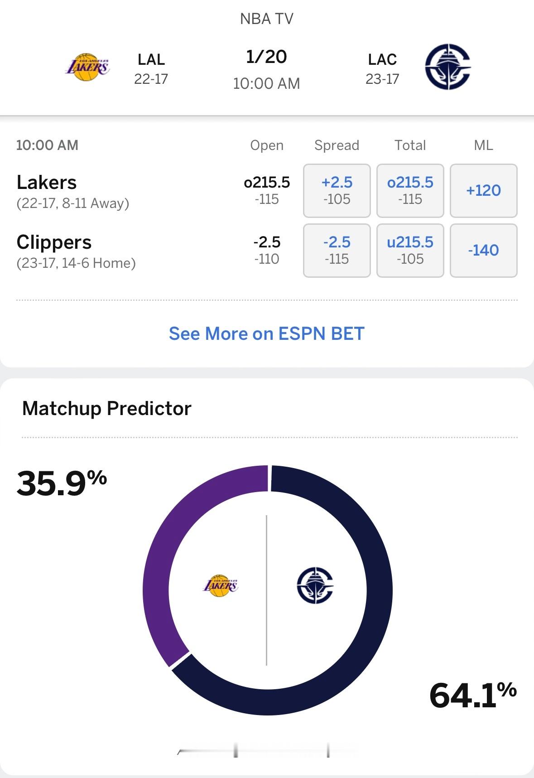Open the Lakers team name in odds table
The height and width of the screenshot is (778, 534).
47,182
